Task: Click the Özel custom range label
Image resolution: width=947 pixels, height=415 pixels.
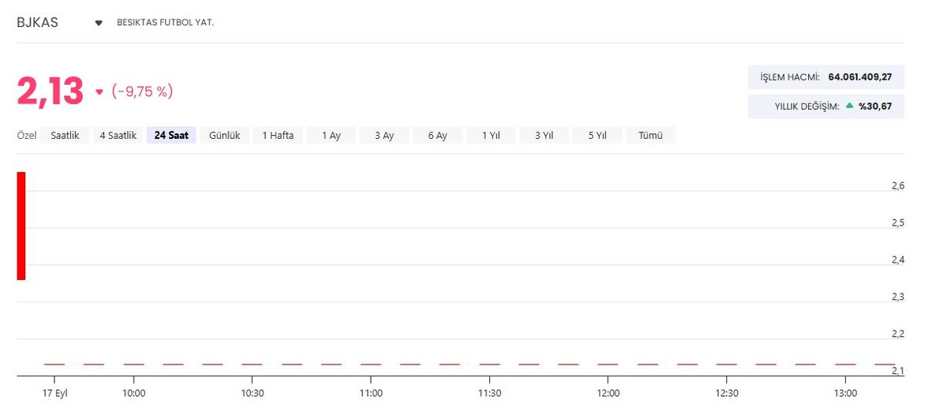Action: pyautogui.click(x=27, y=136)
